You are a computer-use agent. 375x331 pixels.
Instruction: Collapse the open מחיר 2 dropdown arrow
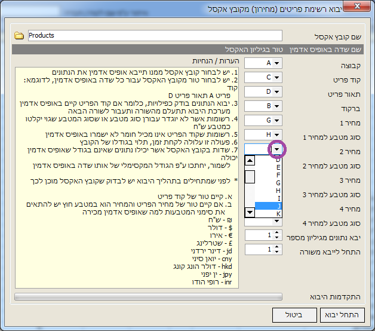277,149
